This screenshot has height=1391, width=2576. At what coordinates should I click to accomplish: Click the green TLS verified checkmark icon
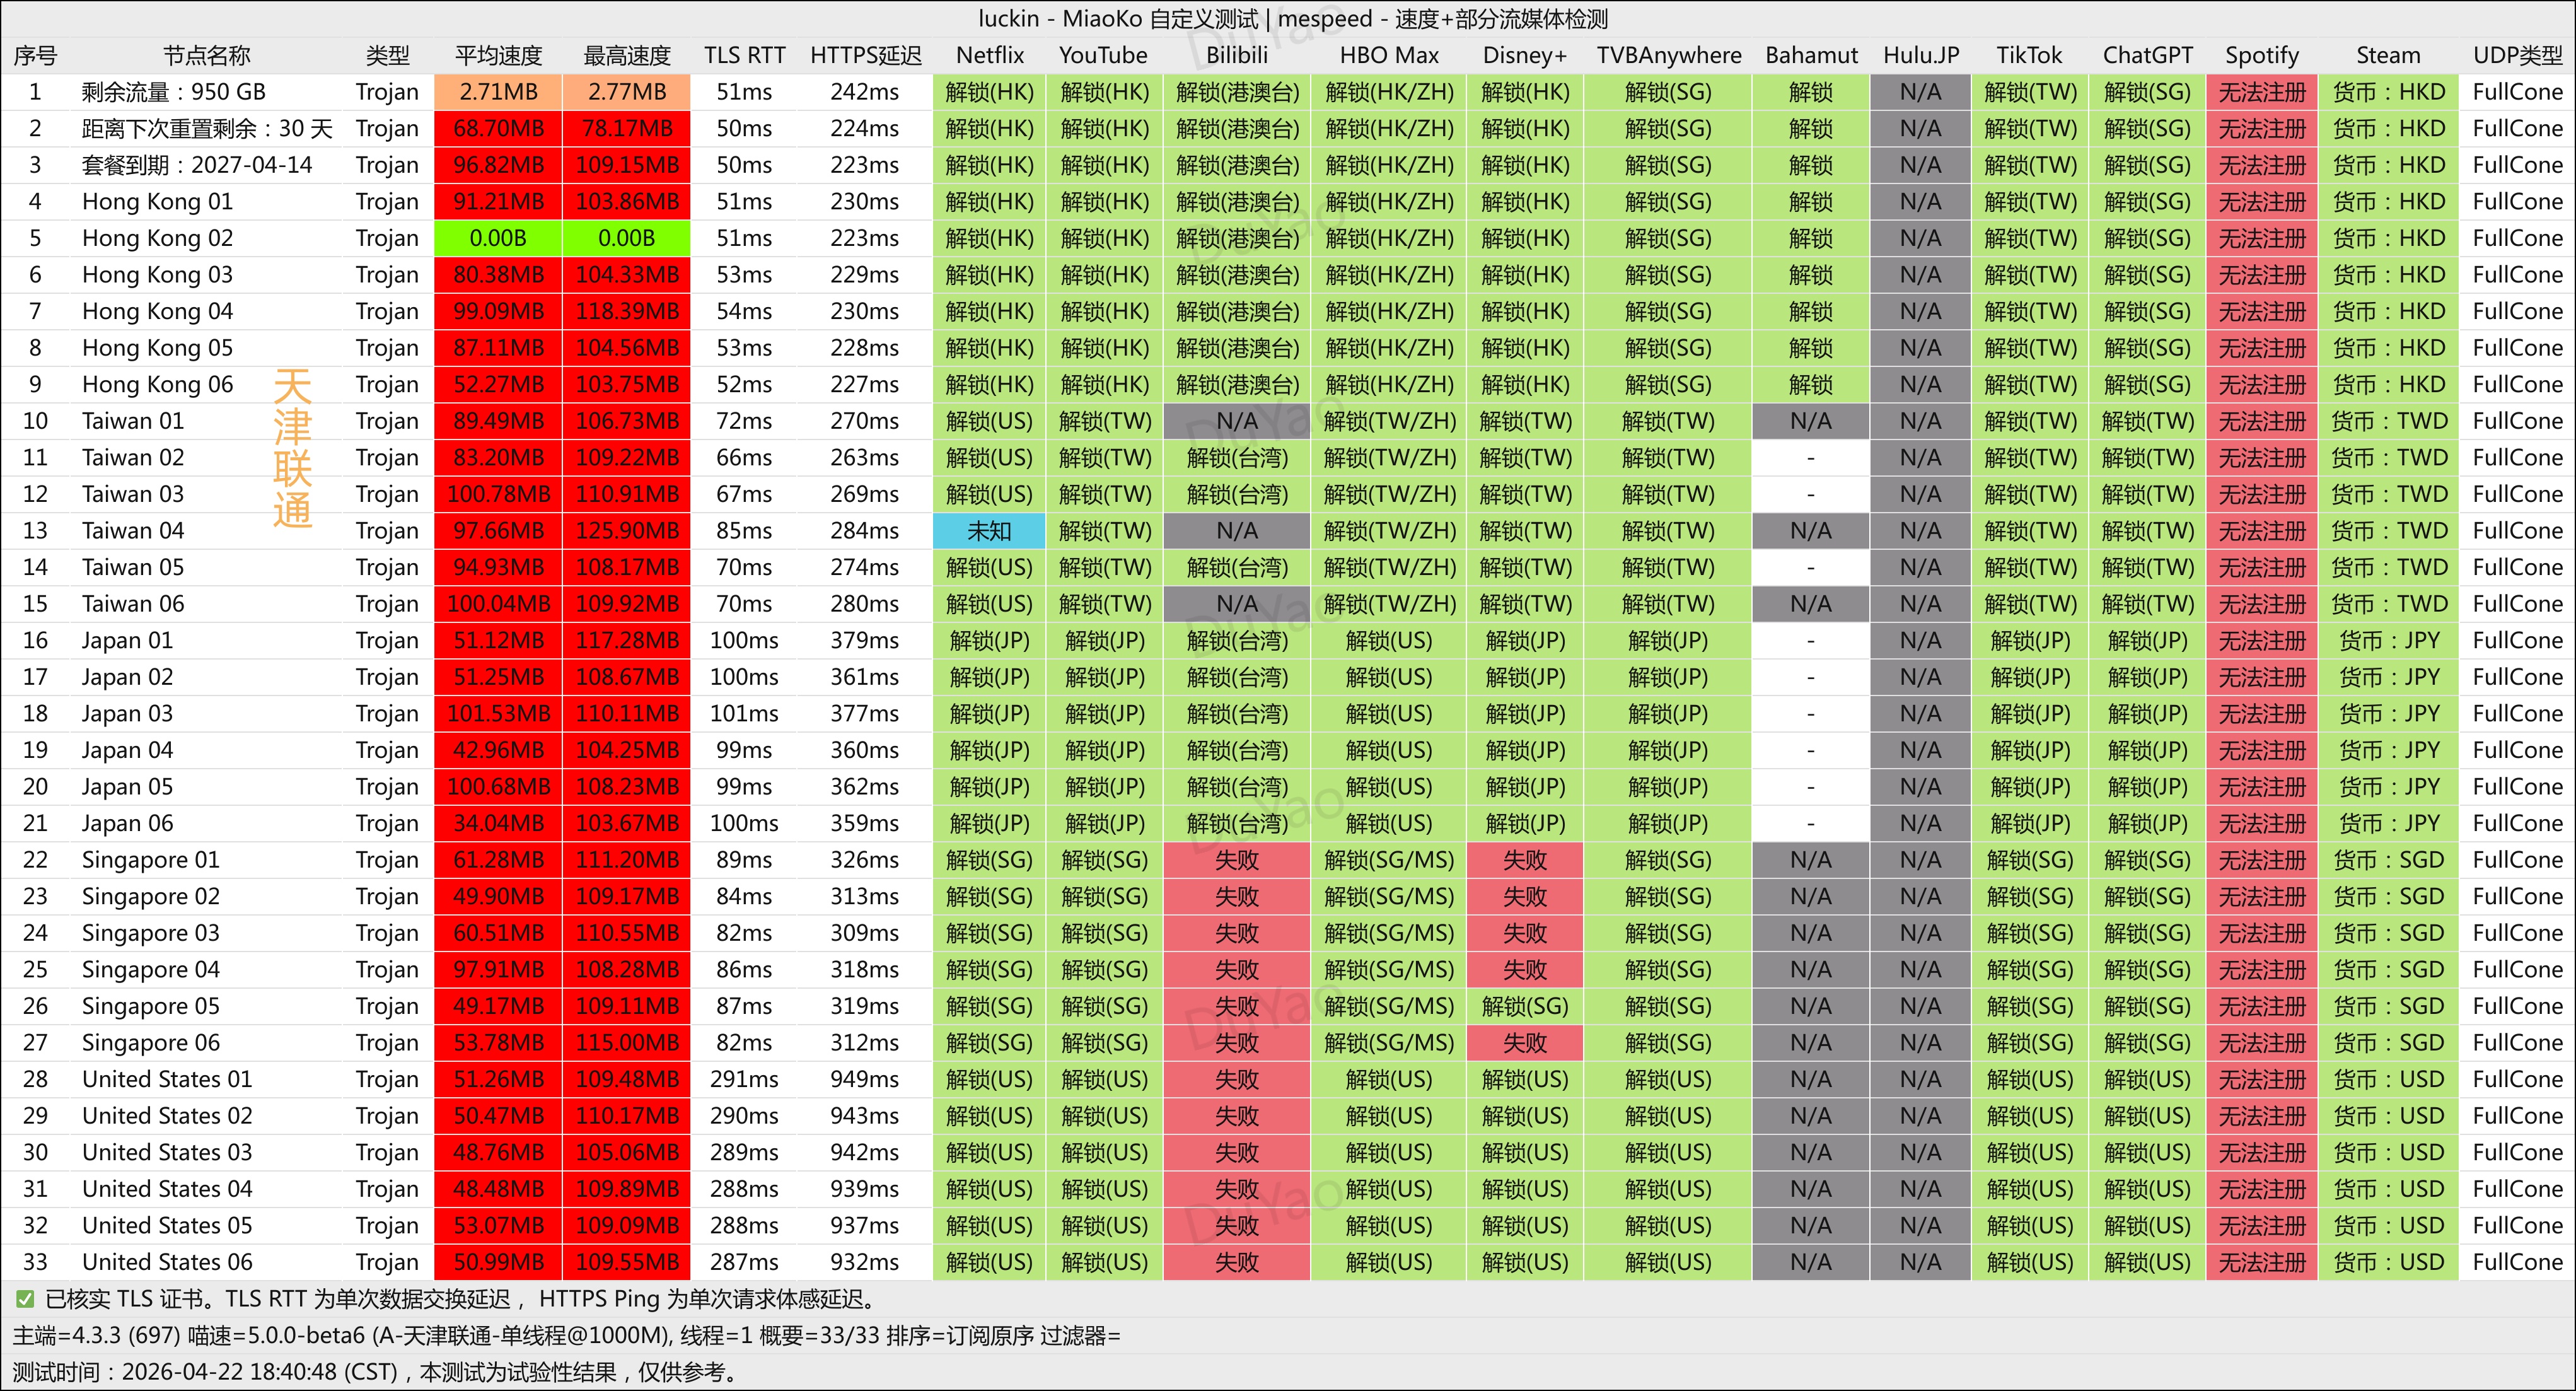[25, 1299]
